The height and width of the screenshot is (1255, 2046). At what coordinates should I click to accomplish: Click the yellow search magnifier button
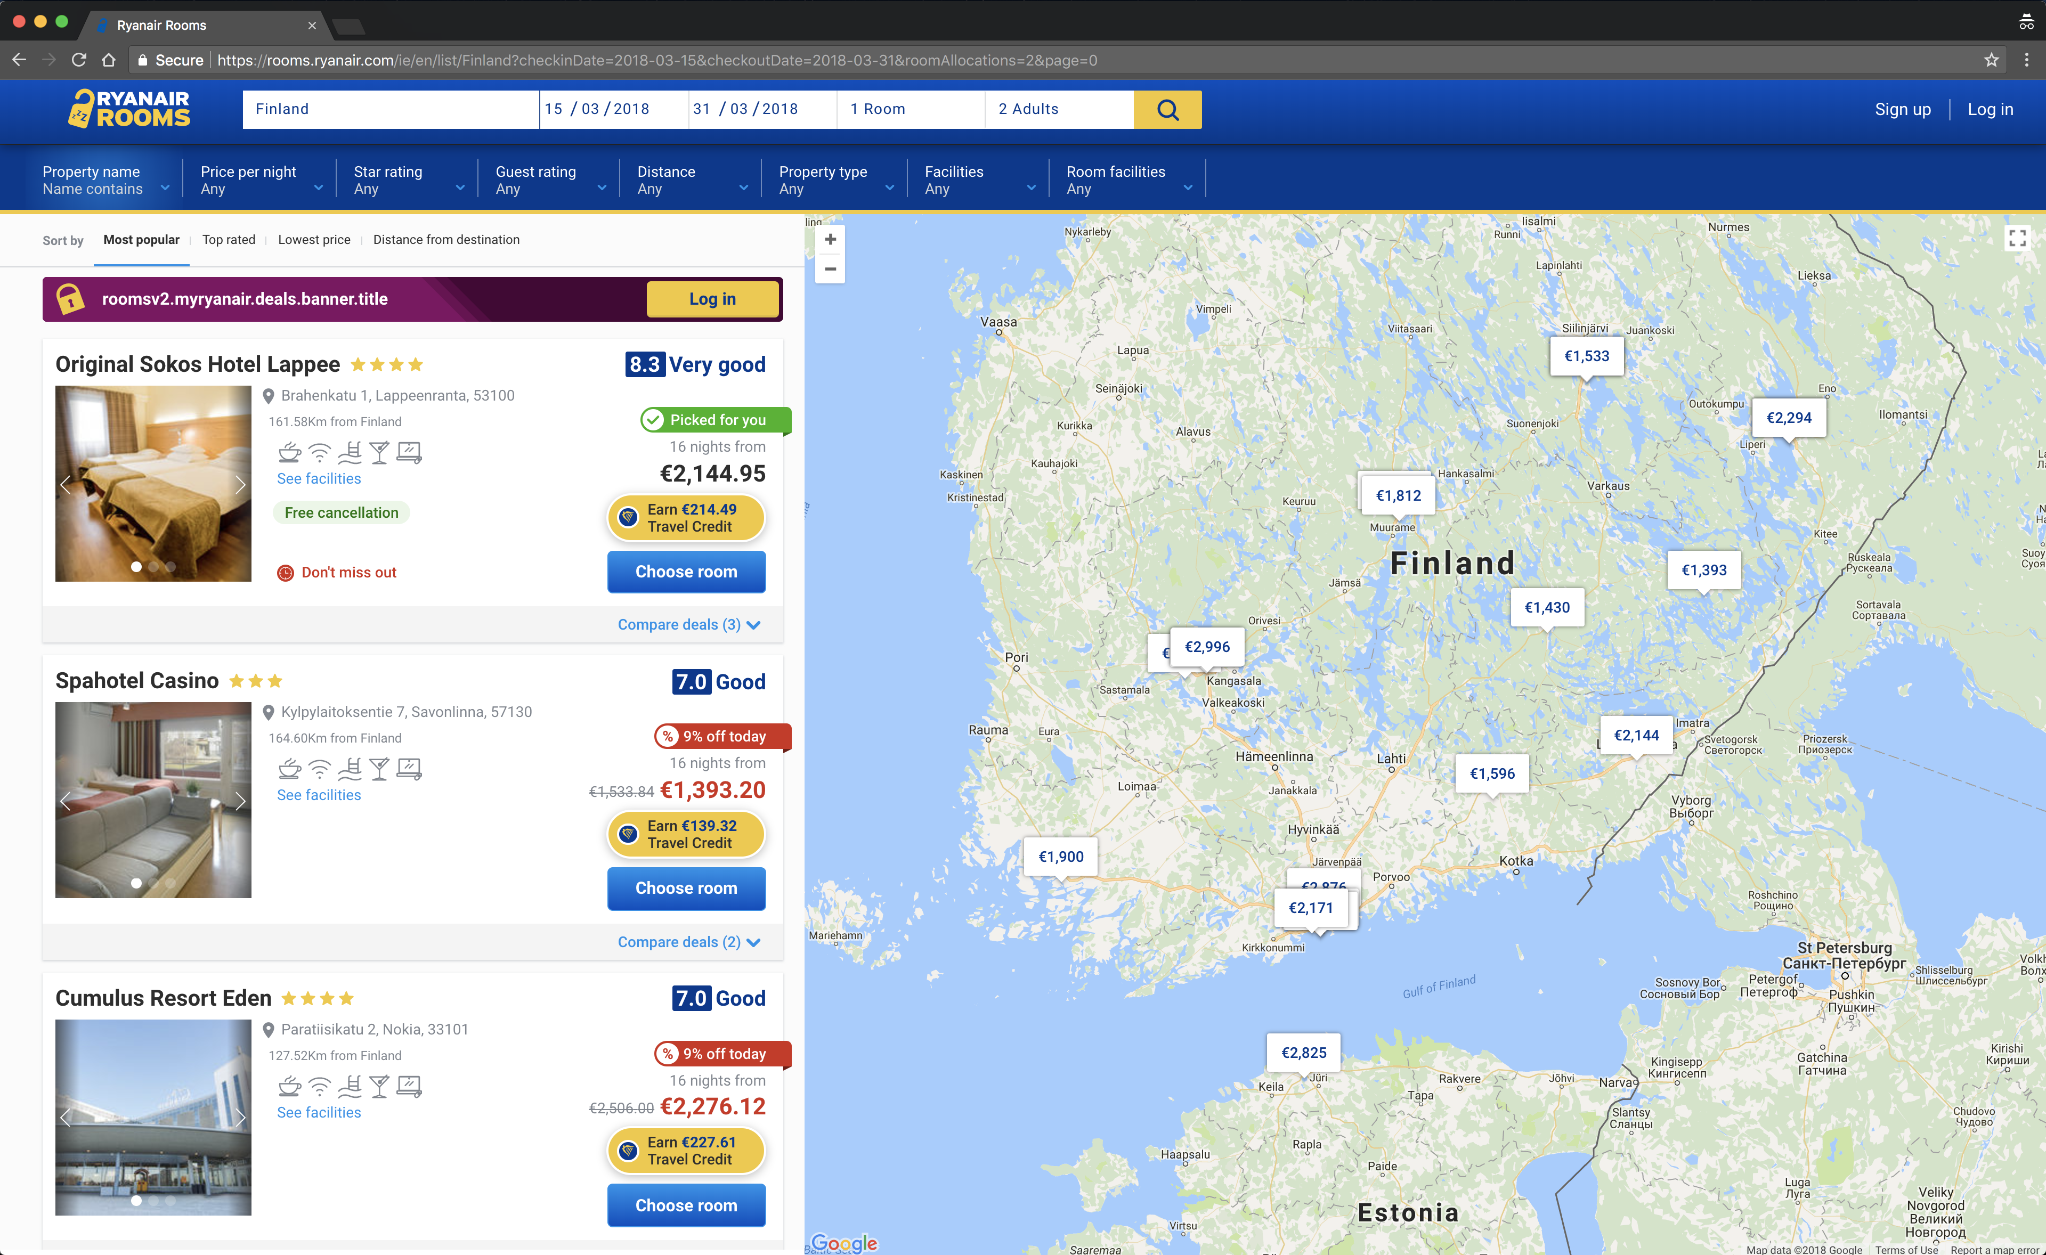coord(1167,110)
